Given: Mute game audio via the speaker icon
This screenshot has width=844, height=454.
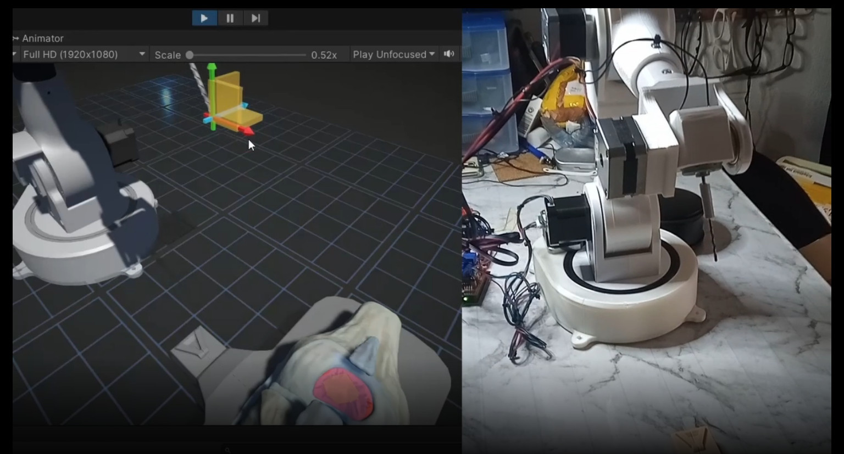Looking at the screenshot, I should [449, 54].
